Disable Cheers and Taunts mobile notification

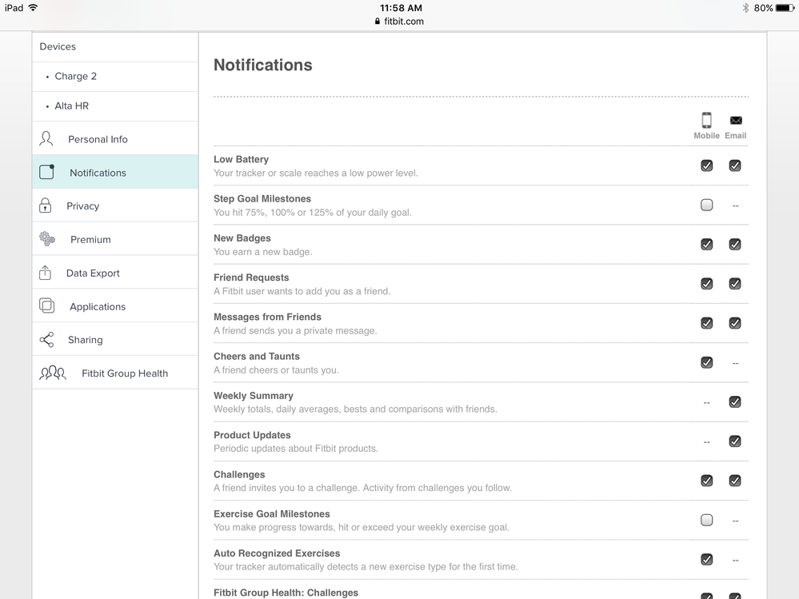pyautogui.click(x=706, y=362)
